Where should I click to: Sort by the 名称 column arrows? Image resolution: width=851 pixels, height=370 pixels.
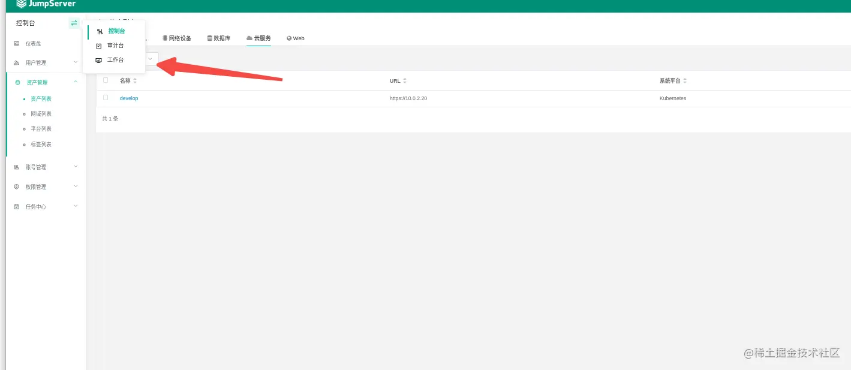[x=135, y=81]
